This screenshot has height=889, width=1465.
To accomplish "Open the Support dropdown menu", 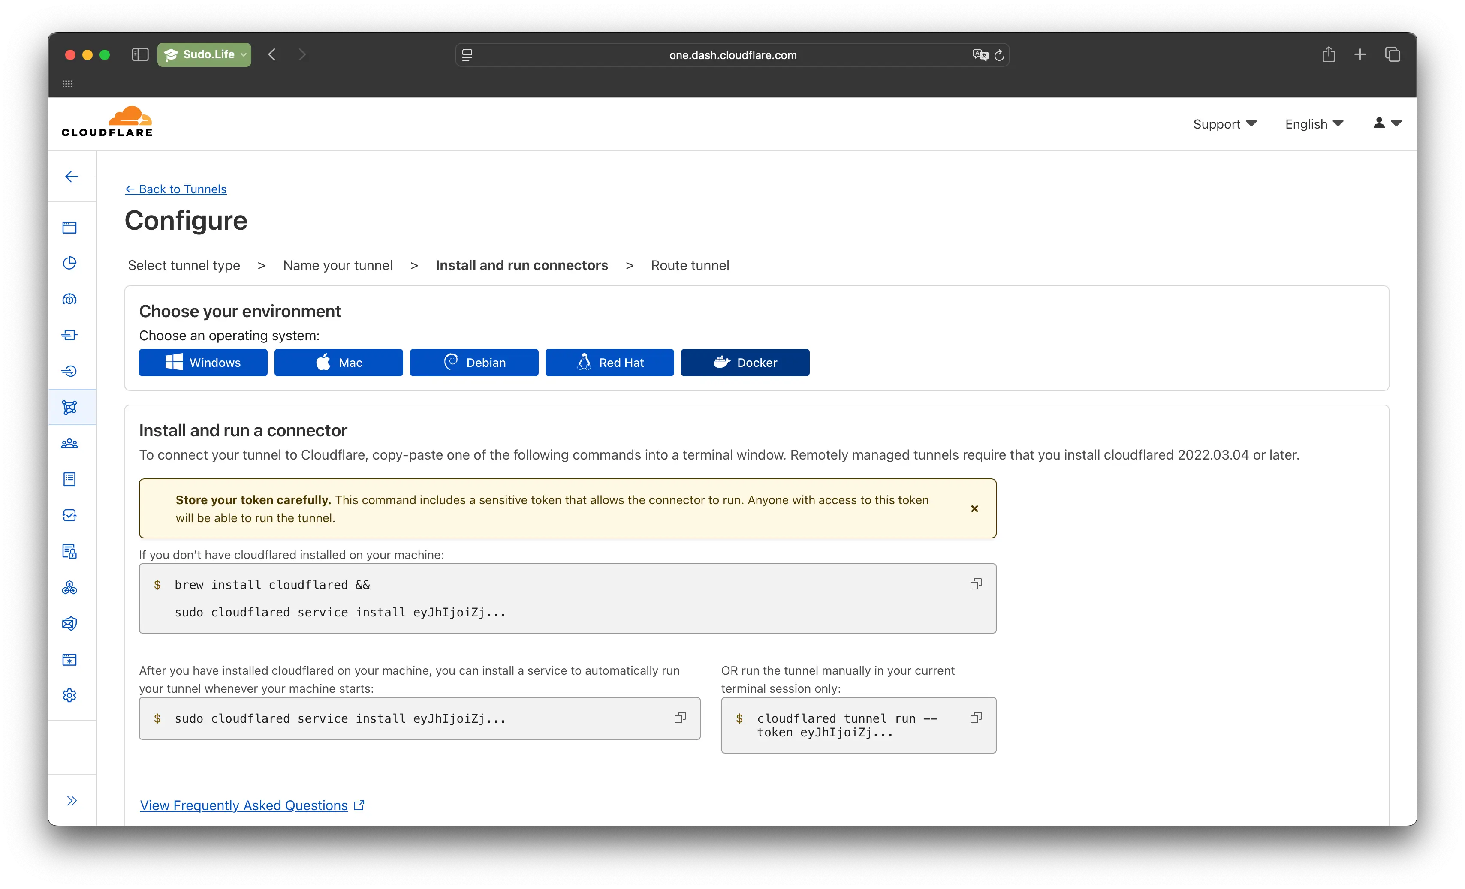I will tap(1224, 123).
